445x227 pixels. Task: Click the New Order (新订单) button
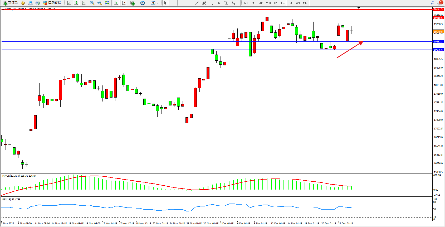[x=11, y=3]
